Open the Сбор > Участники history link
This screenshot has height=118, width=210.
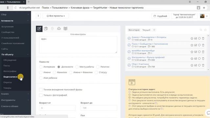140,64
